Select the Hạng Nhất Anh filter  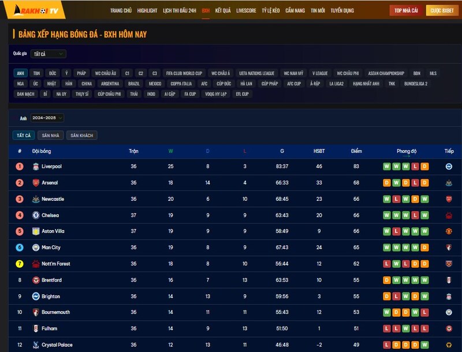(x=366, y=84)
